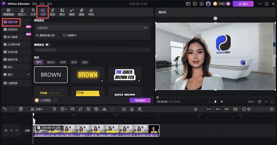Screen dimensions: 277x145
Task: Toggle the 翻譯語言 translation switch
Action: click(x=47, y=45)
